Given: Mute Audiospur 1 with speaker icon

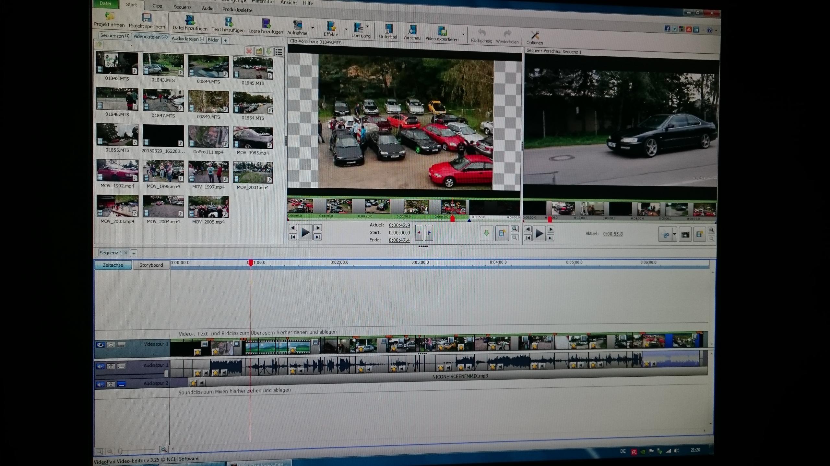Looking at the screenshot, I should 100,366.
